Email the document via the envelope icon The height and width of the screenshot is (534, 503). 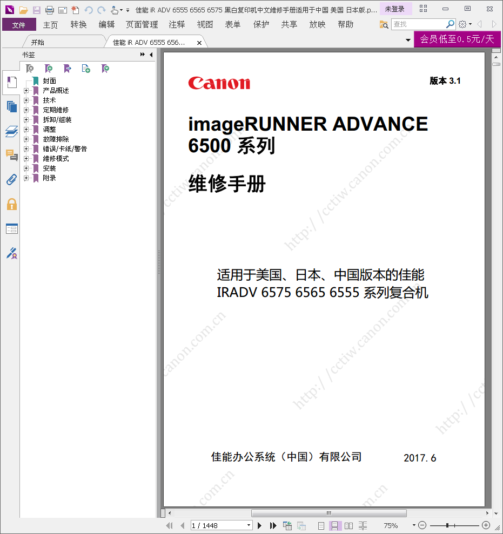pyautogui.click(x=63, y=10)
